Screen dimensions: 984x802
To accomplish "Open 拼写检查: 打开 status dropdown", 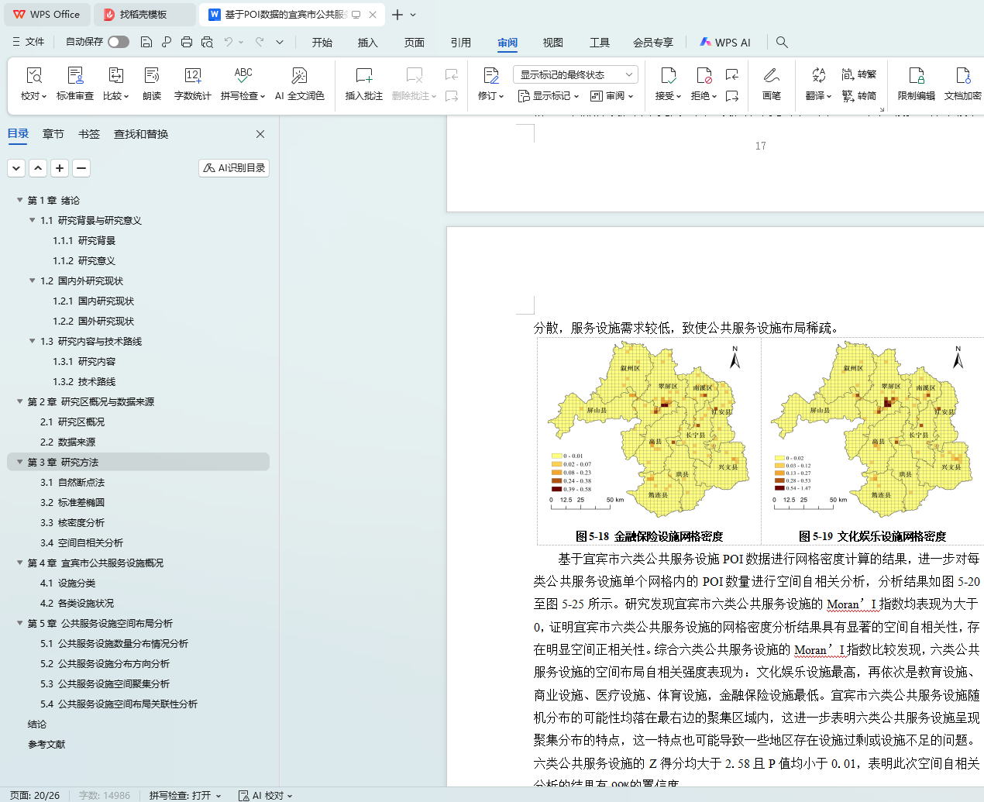I will 185,795.
